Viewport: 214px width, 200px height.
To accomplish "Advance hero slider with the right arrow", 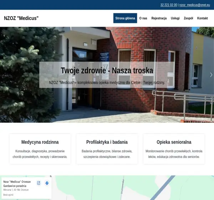I will 211,75.
